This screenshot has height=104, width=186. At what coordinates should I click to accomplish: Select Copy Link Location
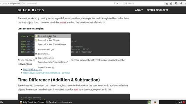click(x=53, y=58)
